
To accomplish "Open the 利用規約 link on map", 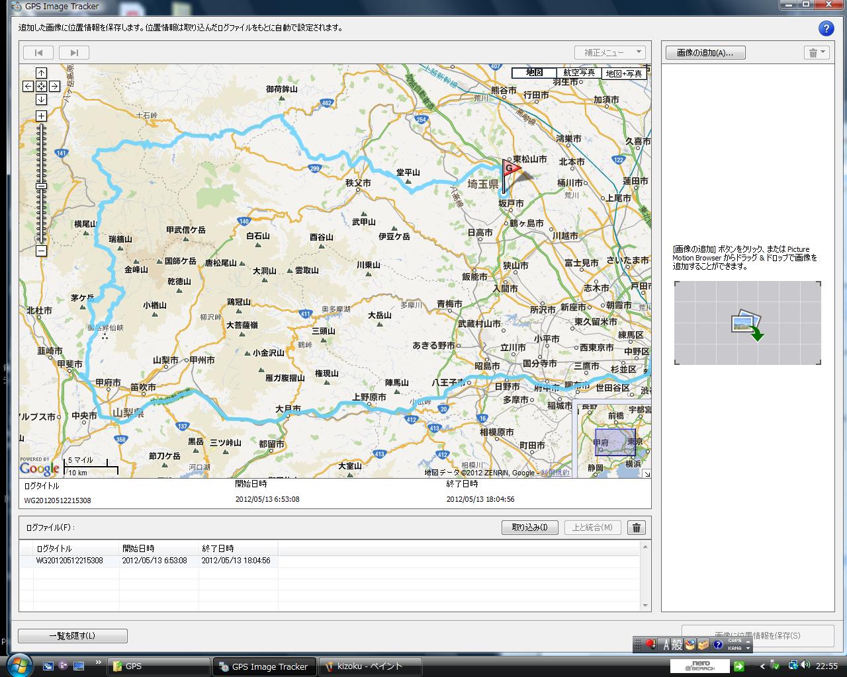I will tap(555, 473).
